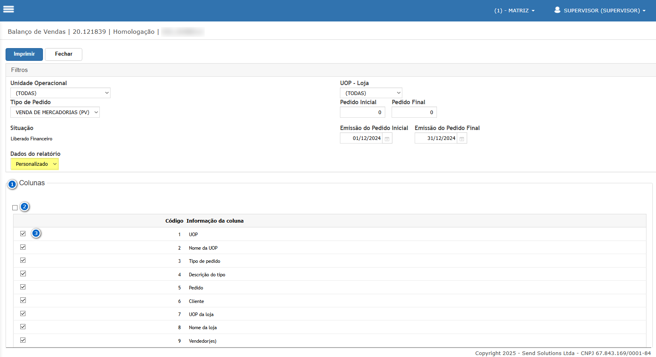Click numbered marker 2 near select-all checkbox
The image size is (656, 357).
click(x=25, y=207)
